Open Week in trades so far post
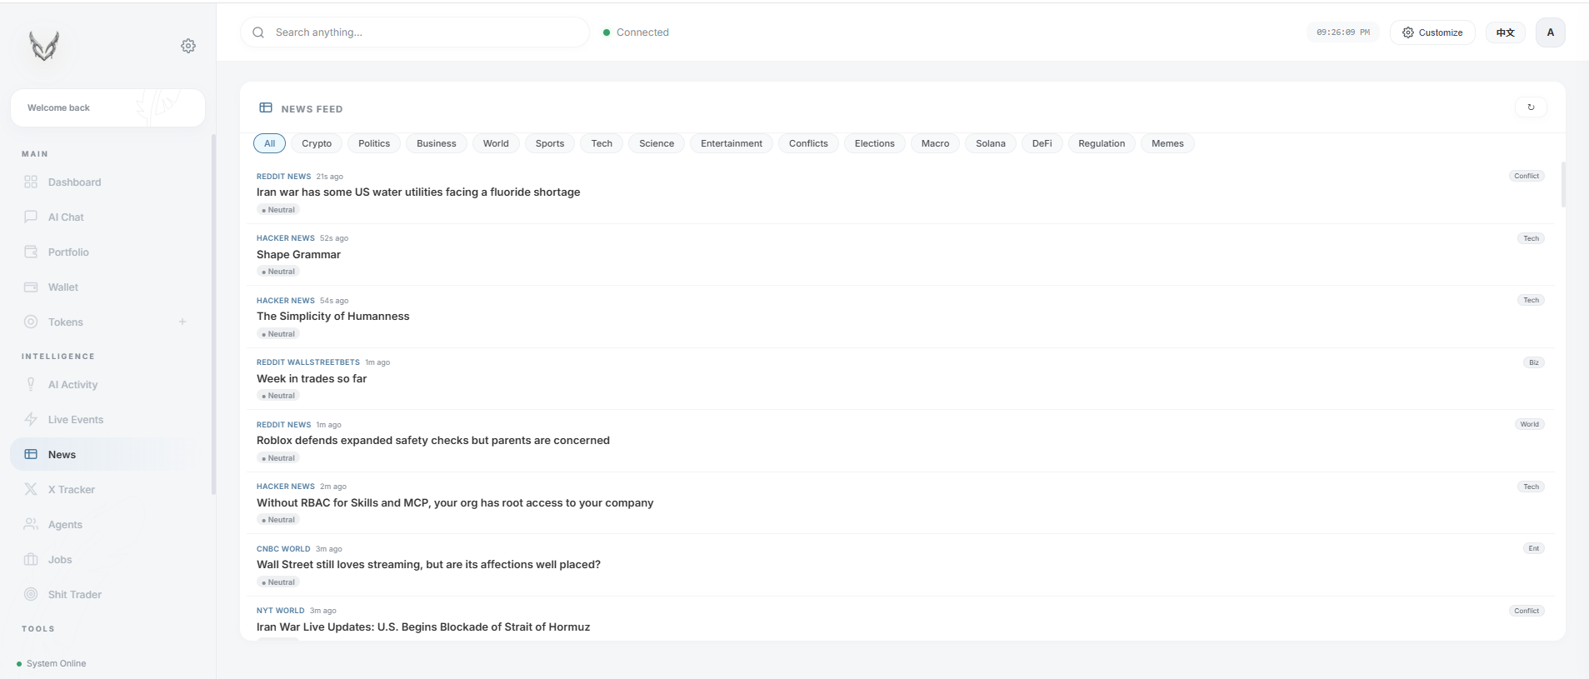The width and height of the screenshot is (1589, 679). pos(312,378)
